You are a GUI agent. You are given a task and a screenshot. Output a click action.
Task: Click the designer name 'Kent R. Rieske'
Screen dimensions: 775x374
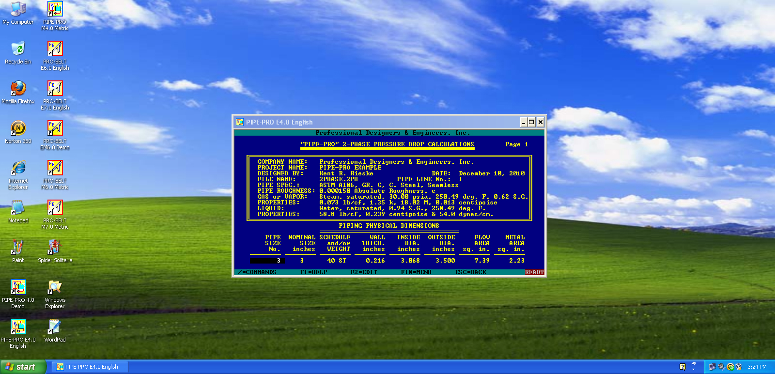tap(346, 173)
